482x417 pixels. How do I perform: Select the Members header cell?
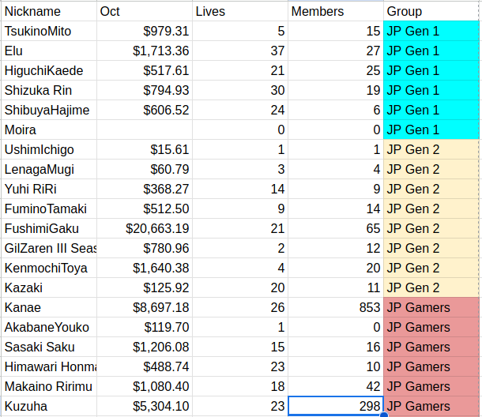pyautogui.click(x=336, y=11)
